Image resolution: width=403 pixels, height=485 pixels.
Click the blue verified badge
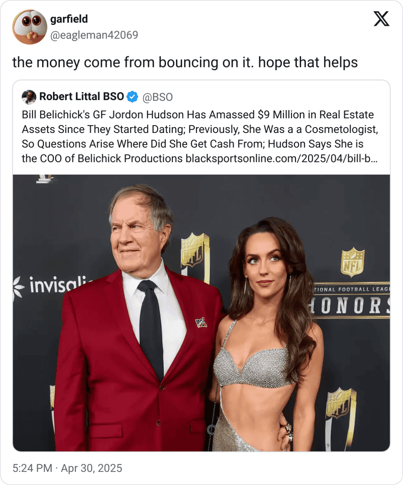point(132,97)
